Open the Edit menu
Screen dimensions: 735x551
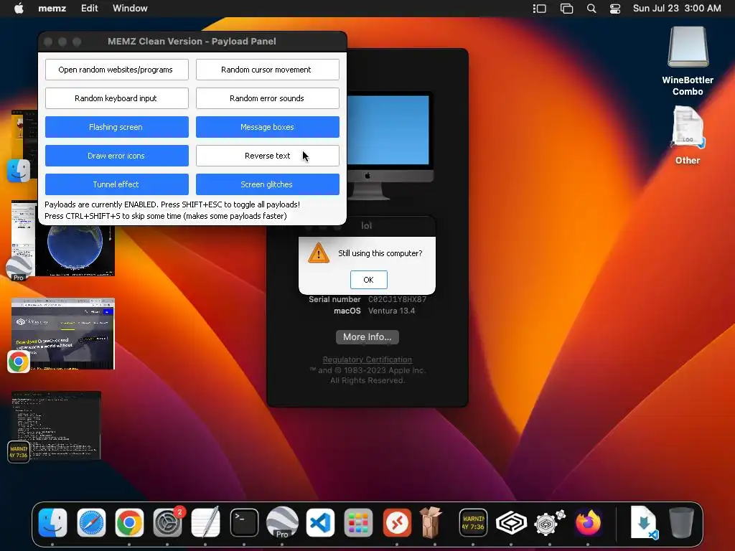pyautogui.click(x=89, y=8)
